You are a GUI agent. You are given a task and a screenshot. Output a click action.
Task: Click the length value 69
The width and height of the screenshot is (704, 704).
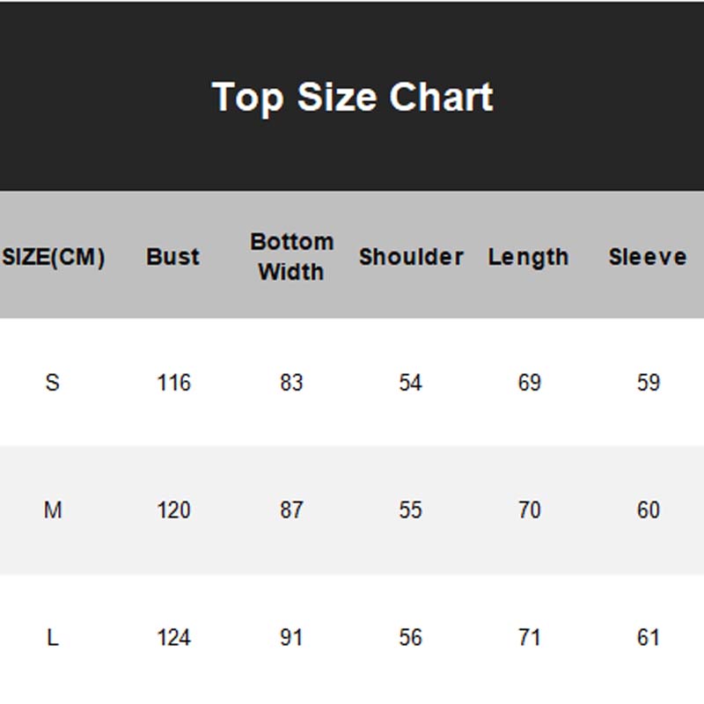click(529, 383)
